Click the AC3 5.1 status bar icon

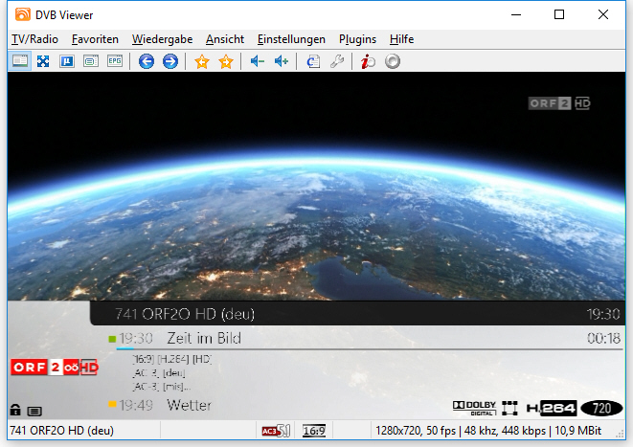click(x=276, y=431)
